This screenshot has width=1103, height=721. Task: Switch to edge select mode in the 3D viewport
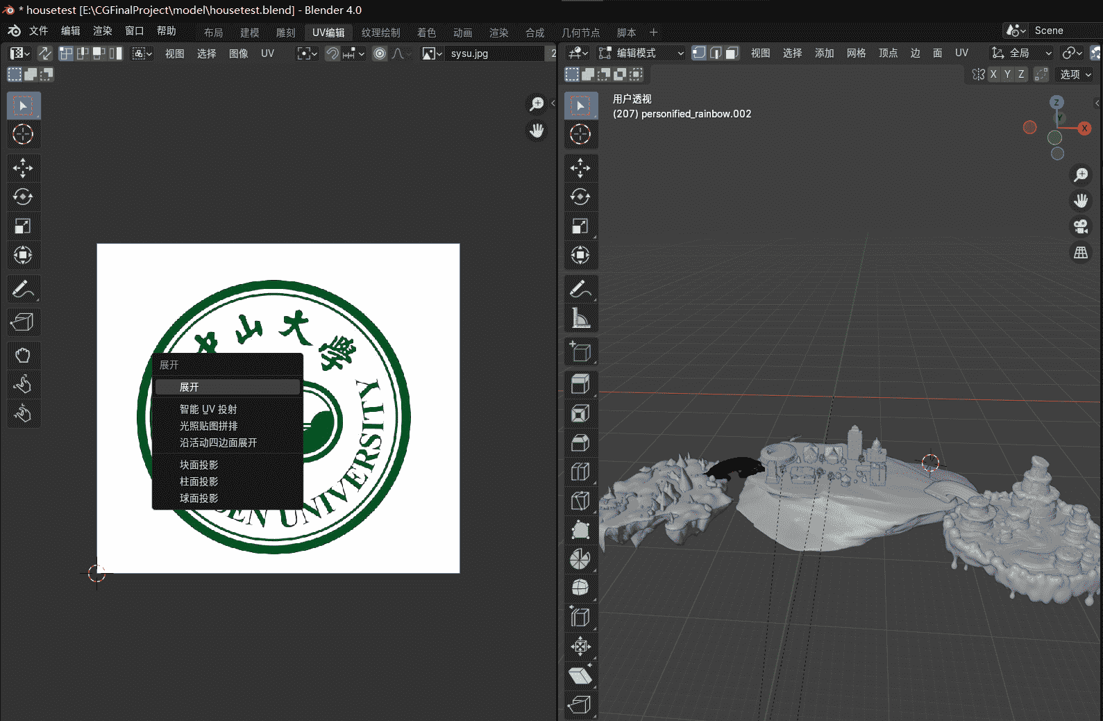716,53
